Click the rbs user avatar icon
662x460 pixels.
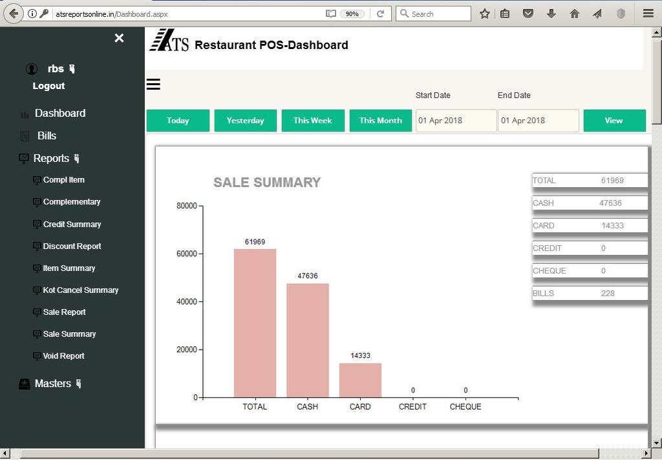click(x=32, y=68)
